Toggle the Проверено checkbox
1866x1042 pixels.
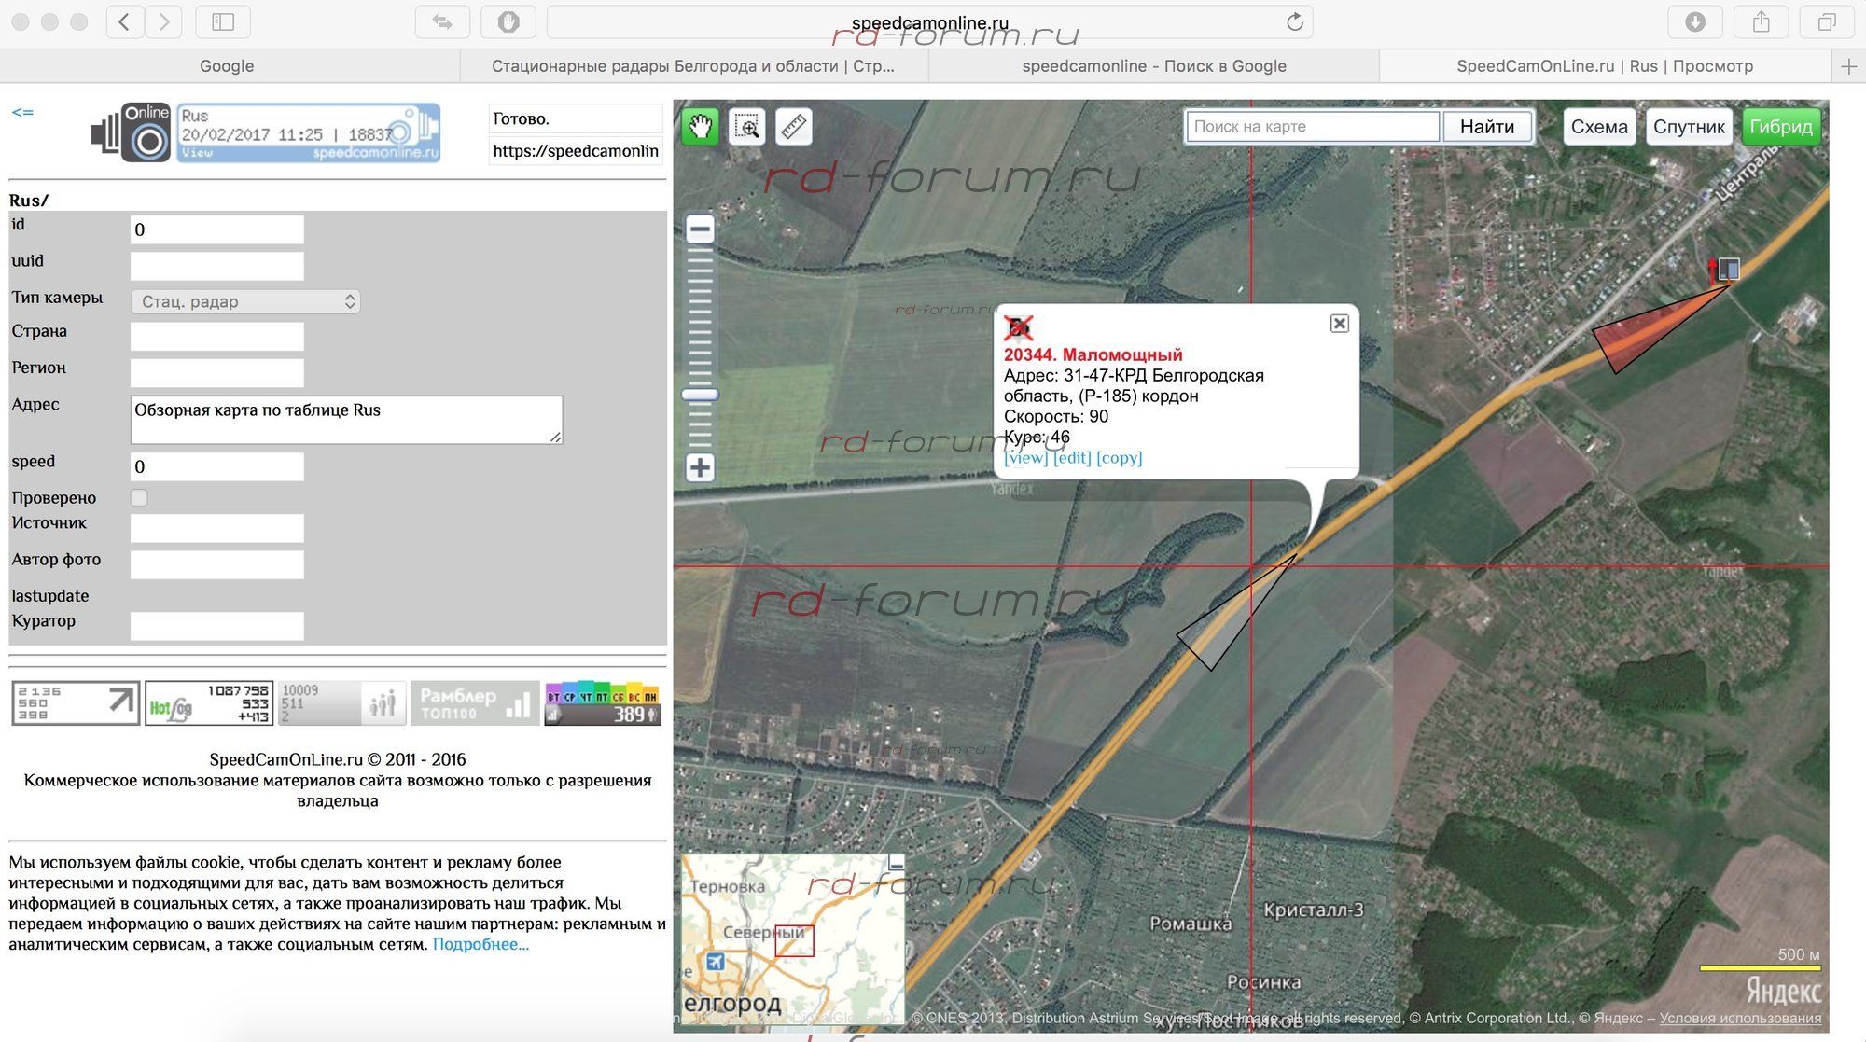point(139,497)
